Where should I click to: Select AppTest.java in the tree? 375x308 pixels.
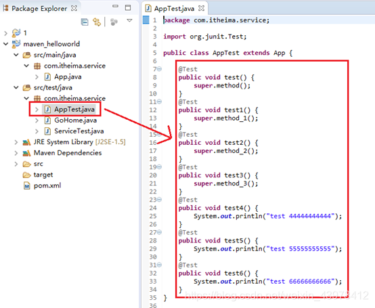pyautogui.click(x=74, y=110)
